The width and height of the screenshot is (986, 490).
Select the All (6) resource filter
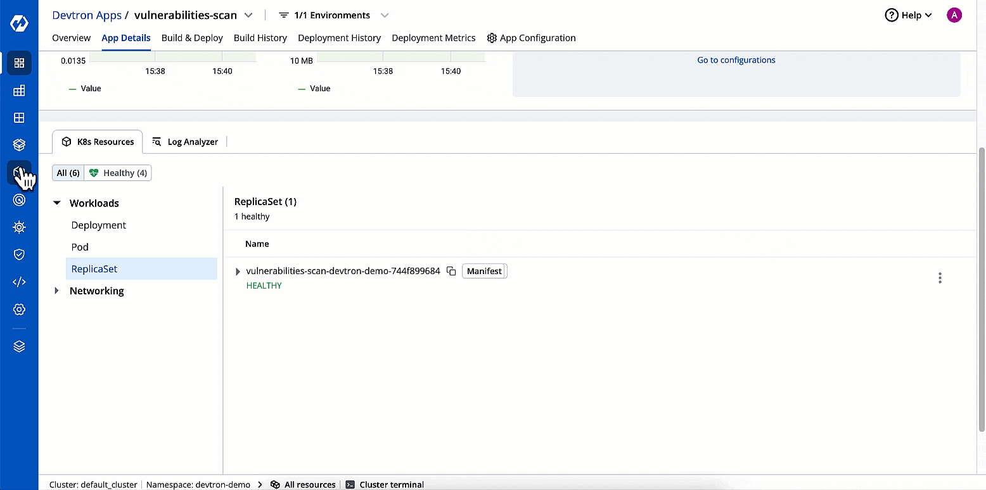click(68, 173)
